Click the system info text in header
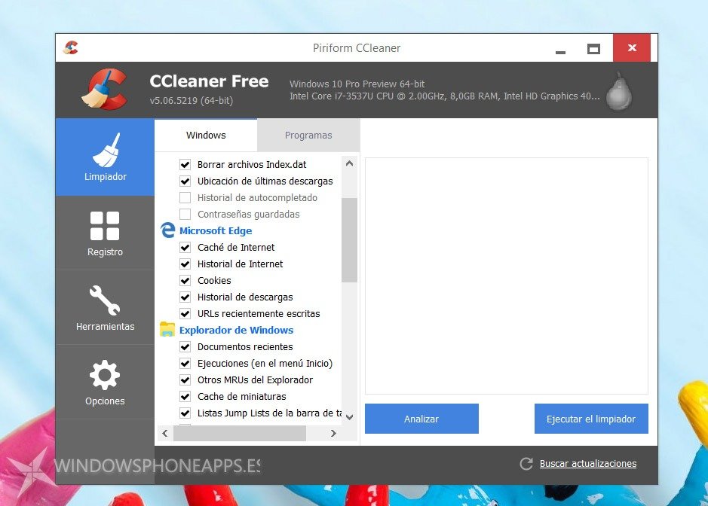This screenshot has height=506, width=708. [444, 90]
